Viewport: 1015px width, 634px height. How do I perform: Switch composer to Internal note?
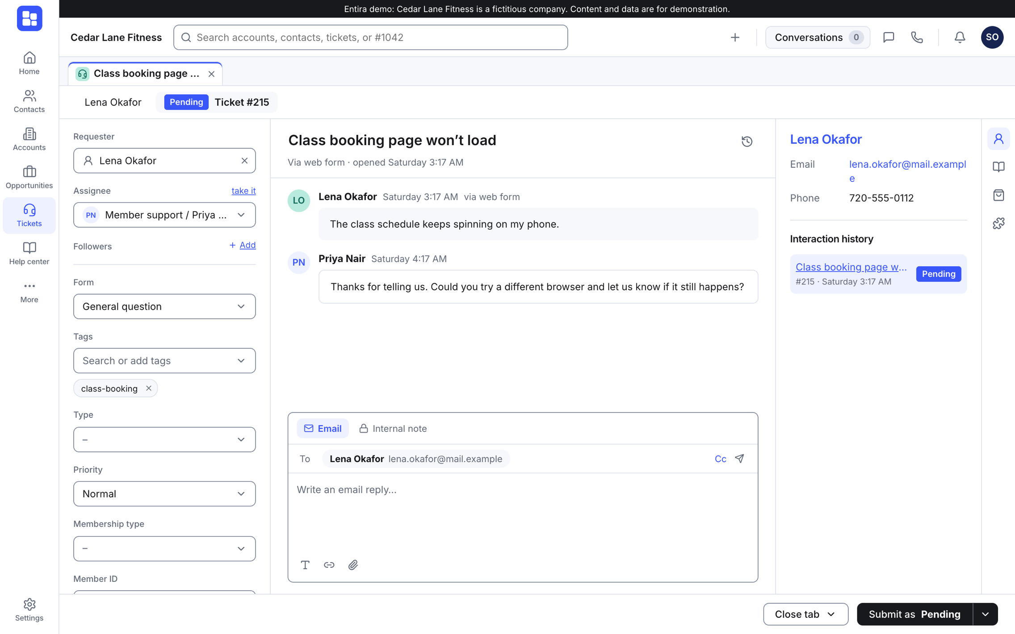[x=393, y=429]
